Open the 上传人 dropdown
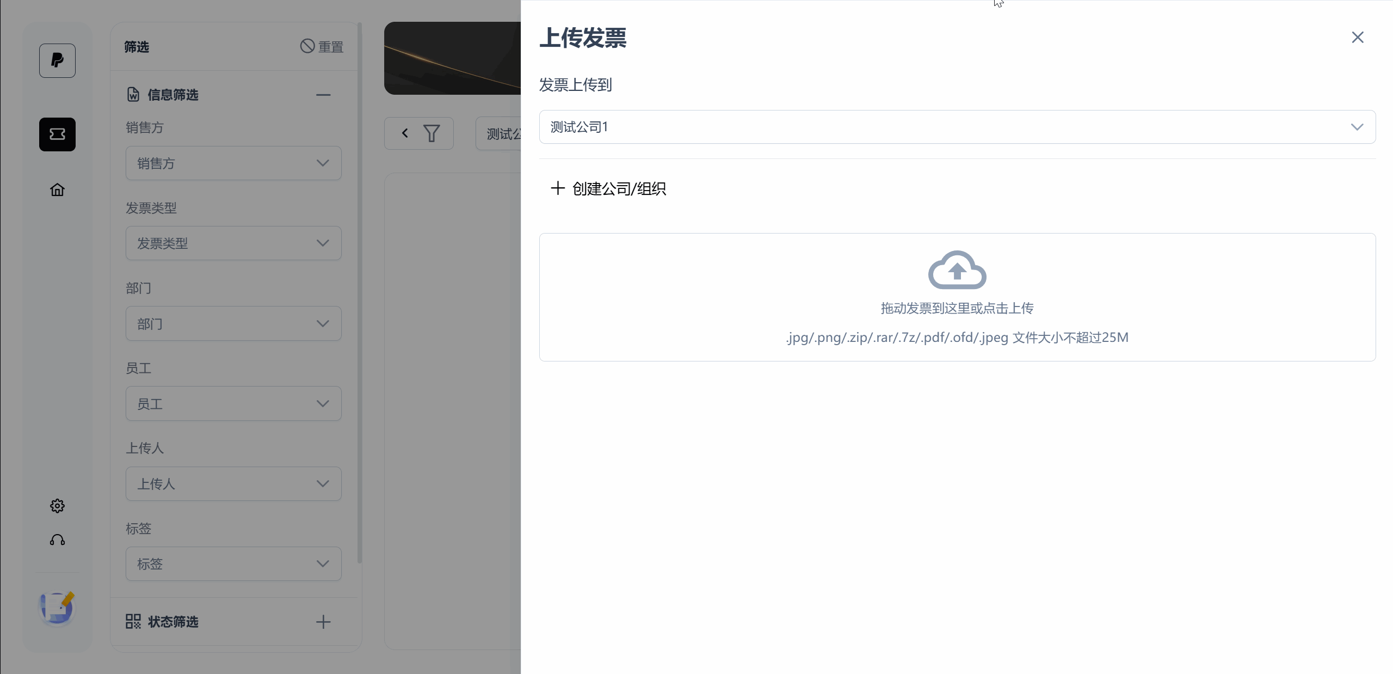Viewport: 1393px width, 674px height. pos(233,483)
